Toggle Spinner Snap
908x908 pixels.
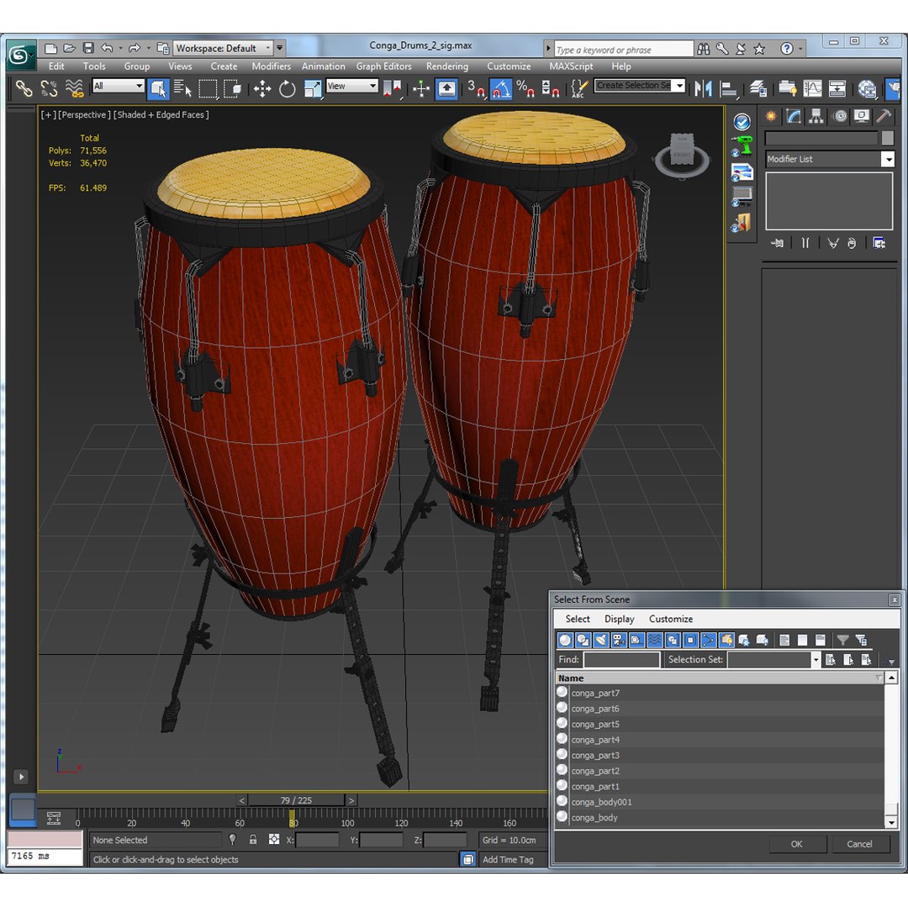click(550, 88)
